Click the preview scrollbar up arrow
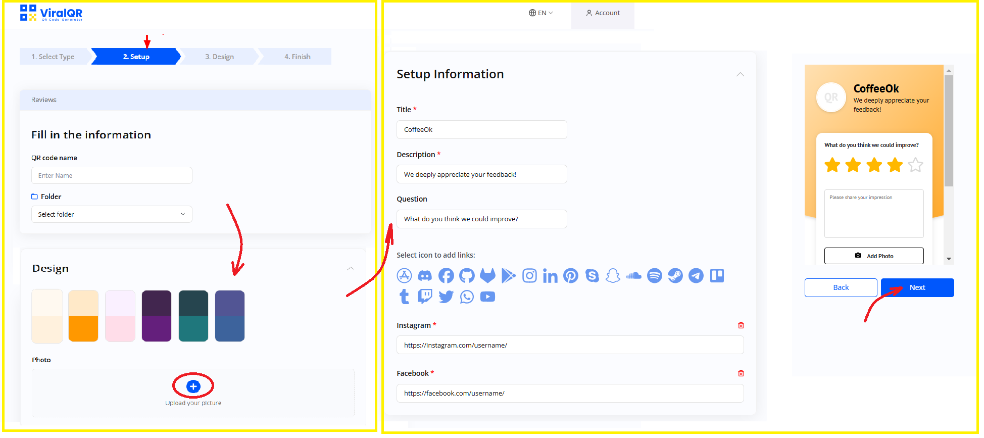Screen dimensions: 984x438 click(949, 70)
